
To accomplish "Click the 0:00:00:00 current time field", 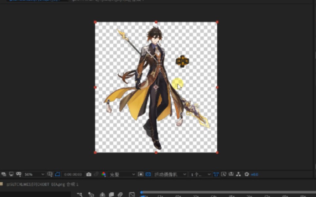I will pos(73,174).
